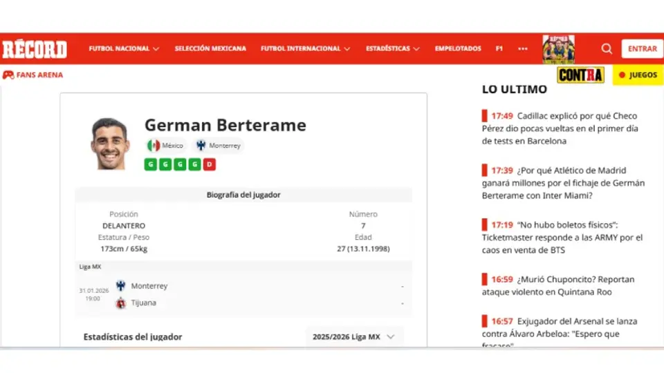Click the red dot in Juegos button
The image size is (664, 373).
click(x=622, y=75)
